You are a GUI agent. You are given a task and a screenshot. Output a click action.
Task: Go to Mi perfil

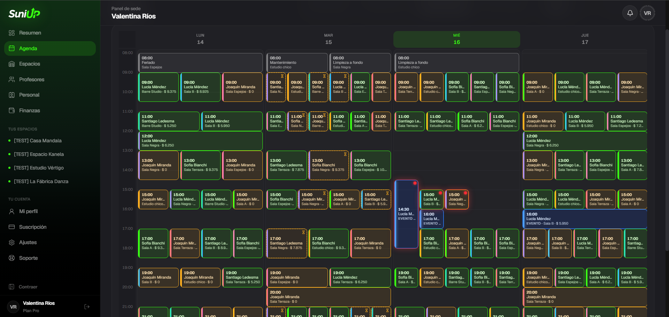pos(50,211)
